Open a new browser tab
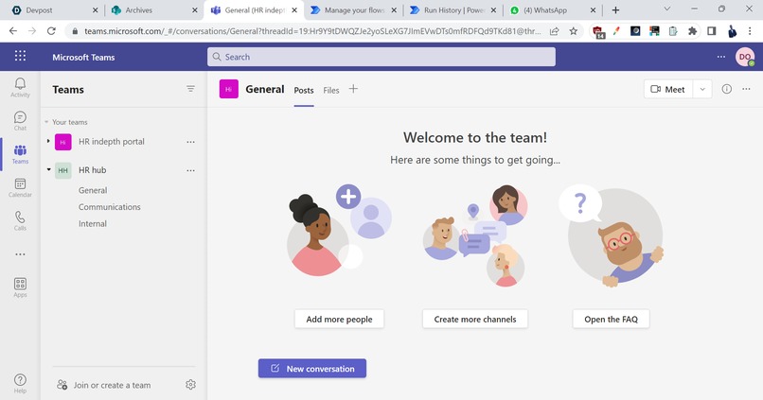Viewport: 763px width, 400px height. point(615,9)
